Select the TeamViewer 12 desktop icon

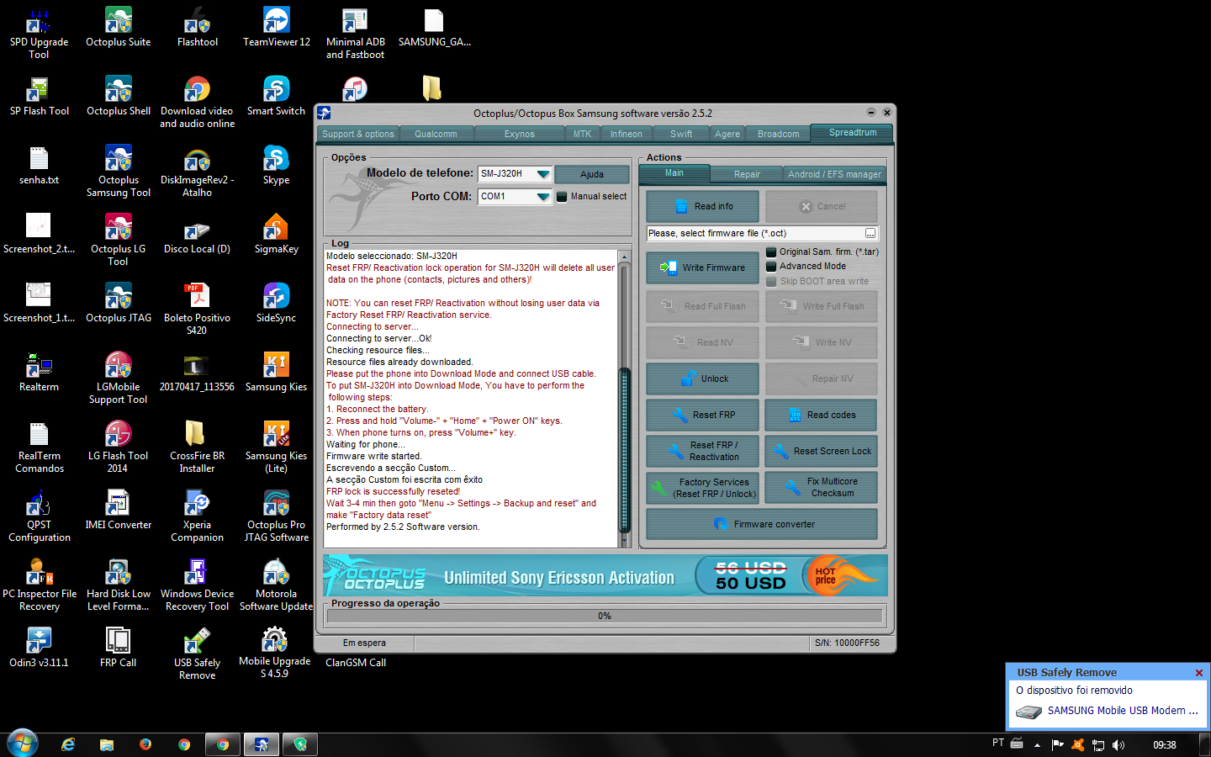tap(277, 27)
